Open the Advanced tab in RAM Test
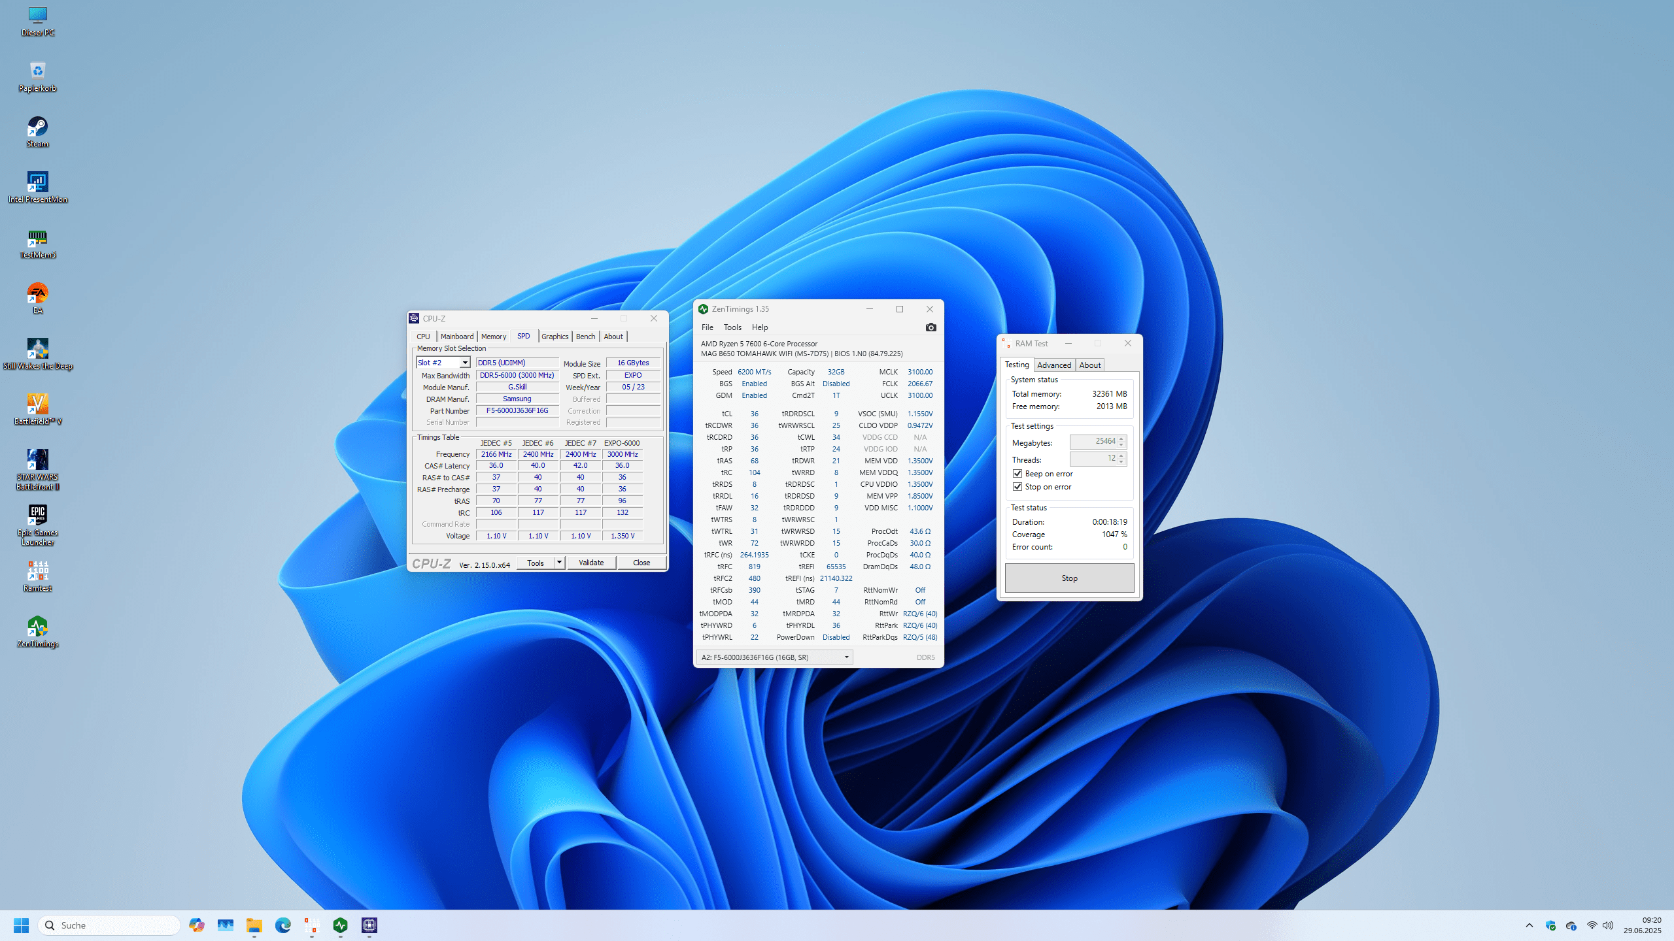Image resolution: width=1674 pixels, height=941 pixels. click(1054, 365)
